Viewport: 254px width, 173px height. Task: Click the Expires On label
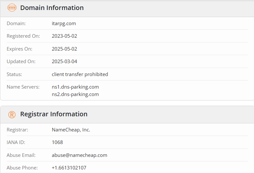click(x=19, y=49)
